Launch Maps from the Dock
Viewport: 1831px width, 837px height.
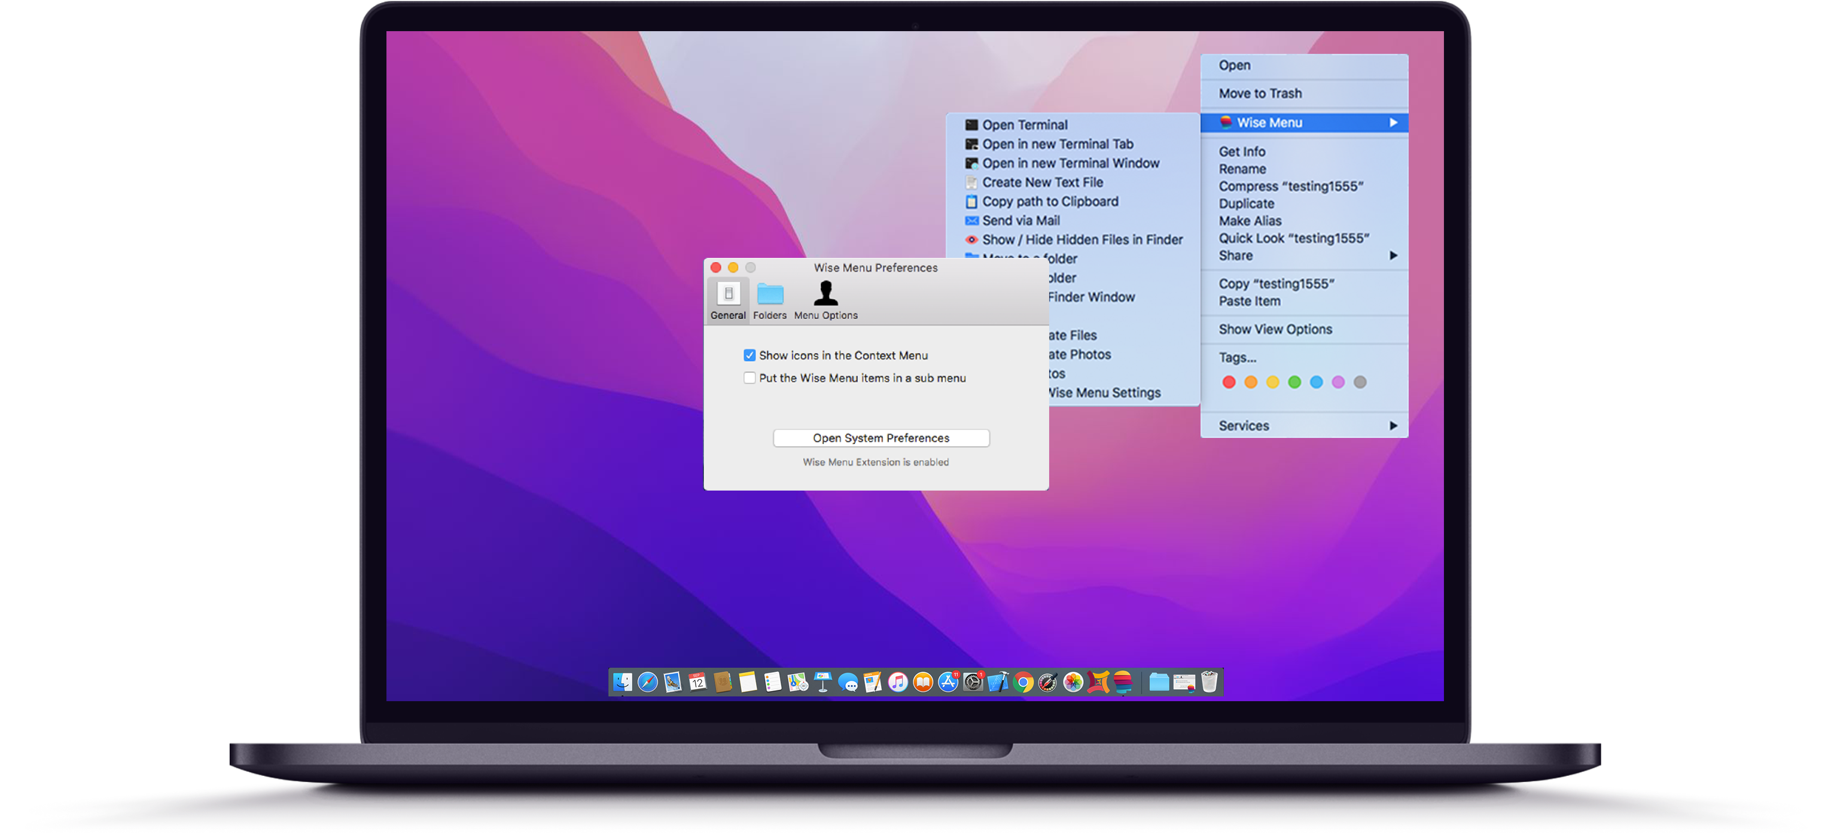tap(797, 683)
